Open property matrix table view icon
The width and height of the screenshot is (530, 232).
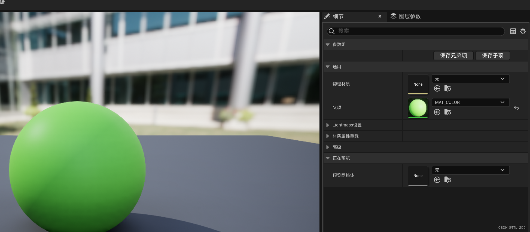(x=513, y=31)
